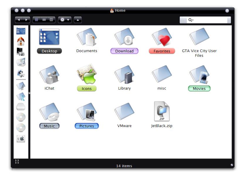This screenshot has height=176, width=243.
Task: Switch to icon view mode
Action: tap(37, 20)
